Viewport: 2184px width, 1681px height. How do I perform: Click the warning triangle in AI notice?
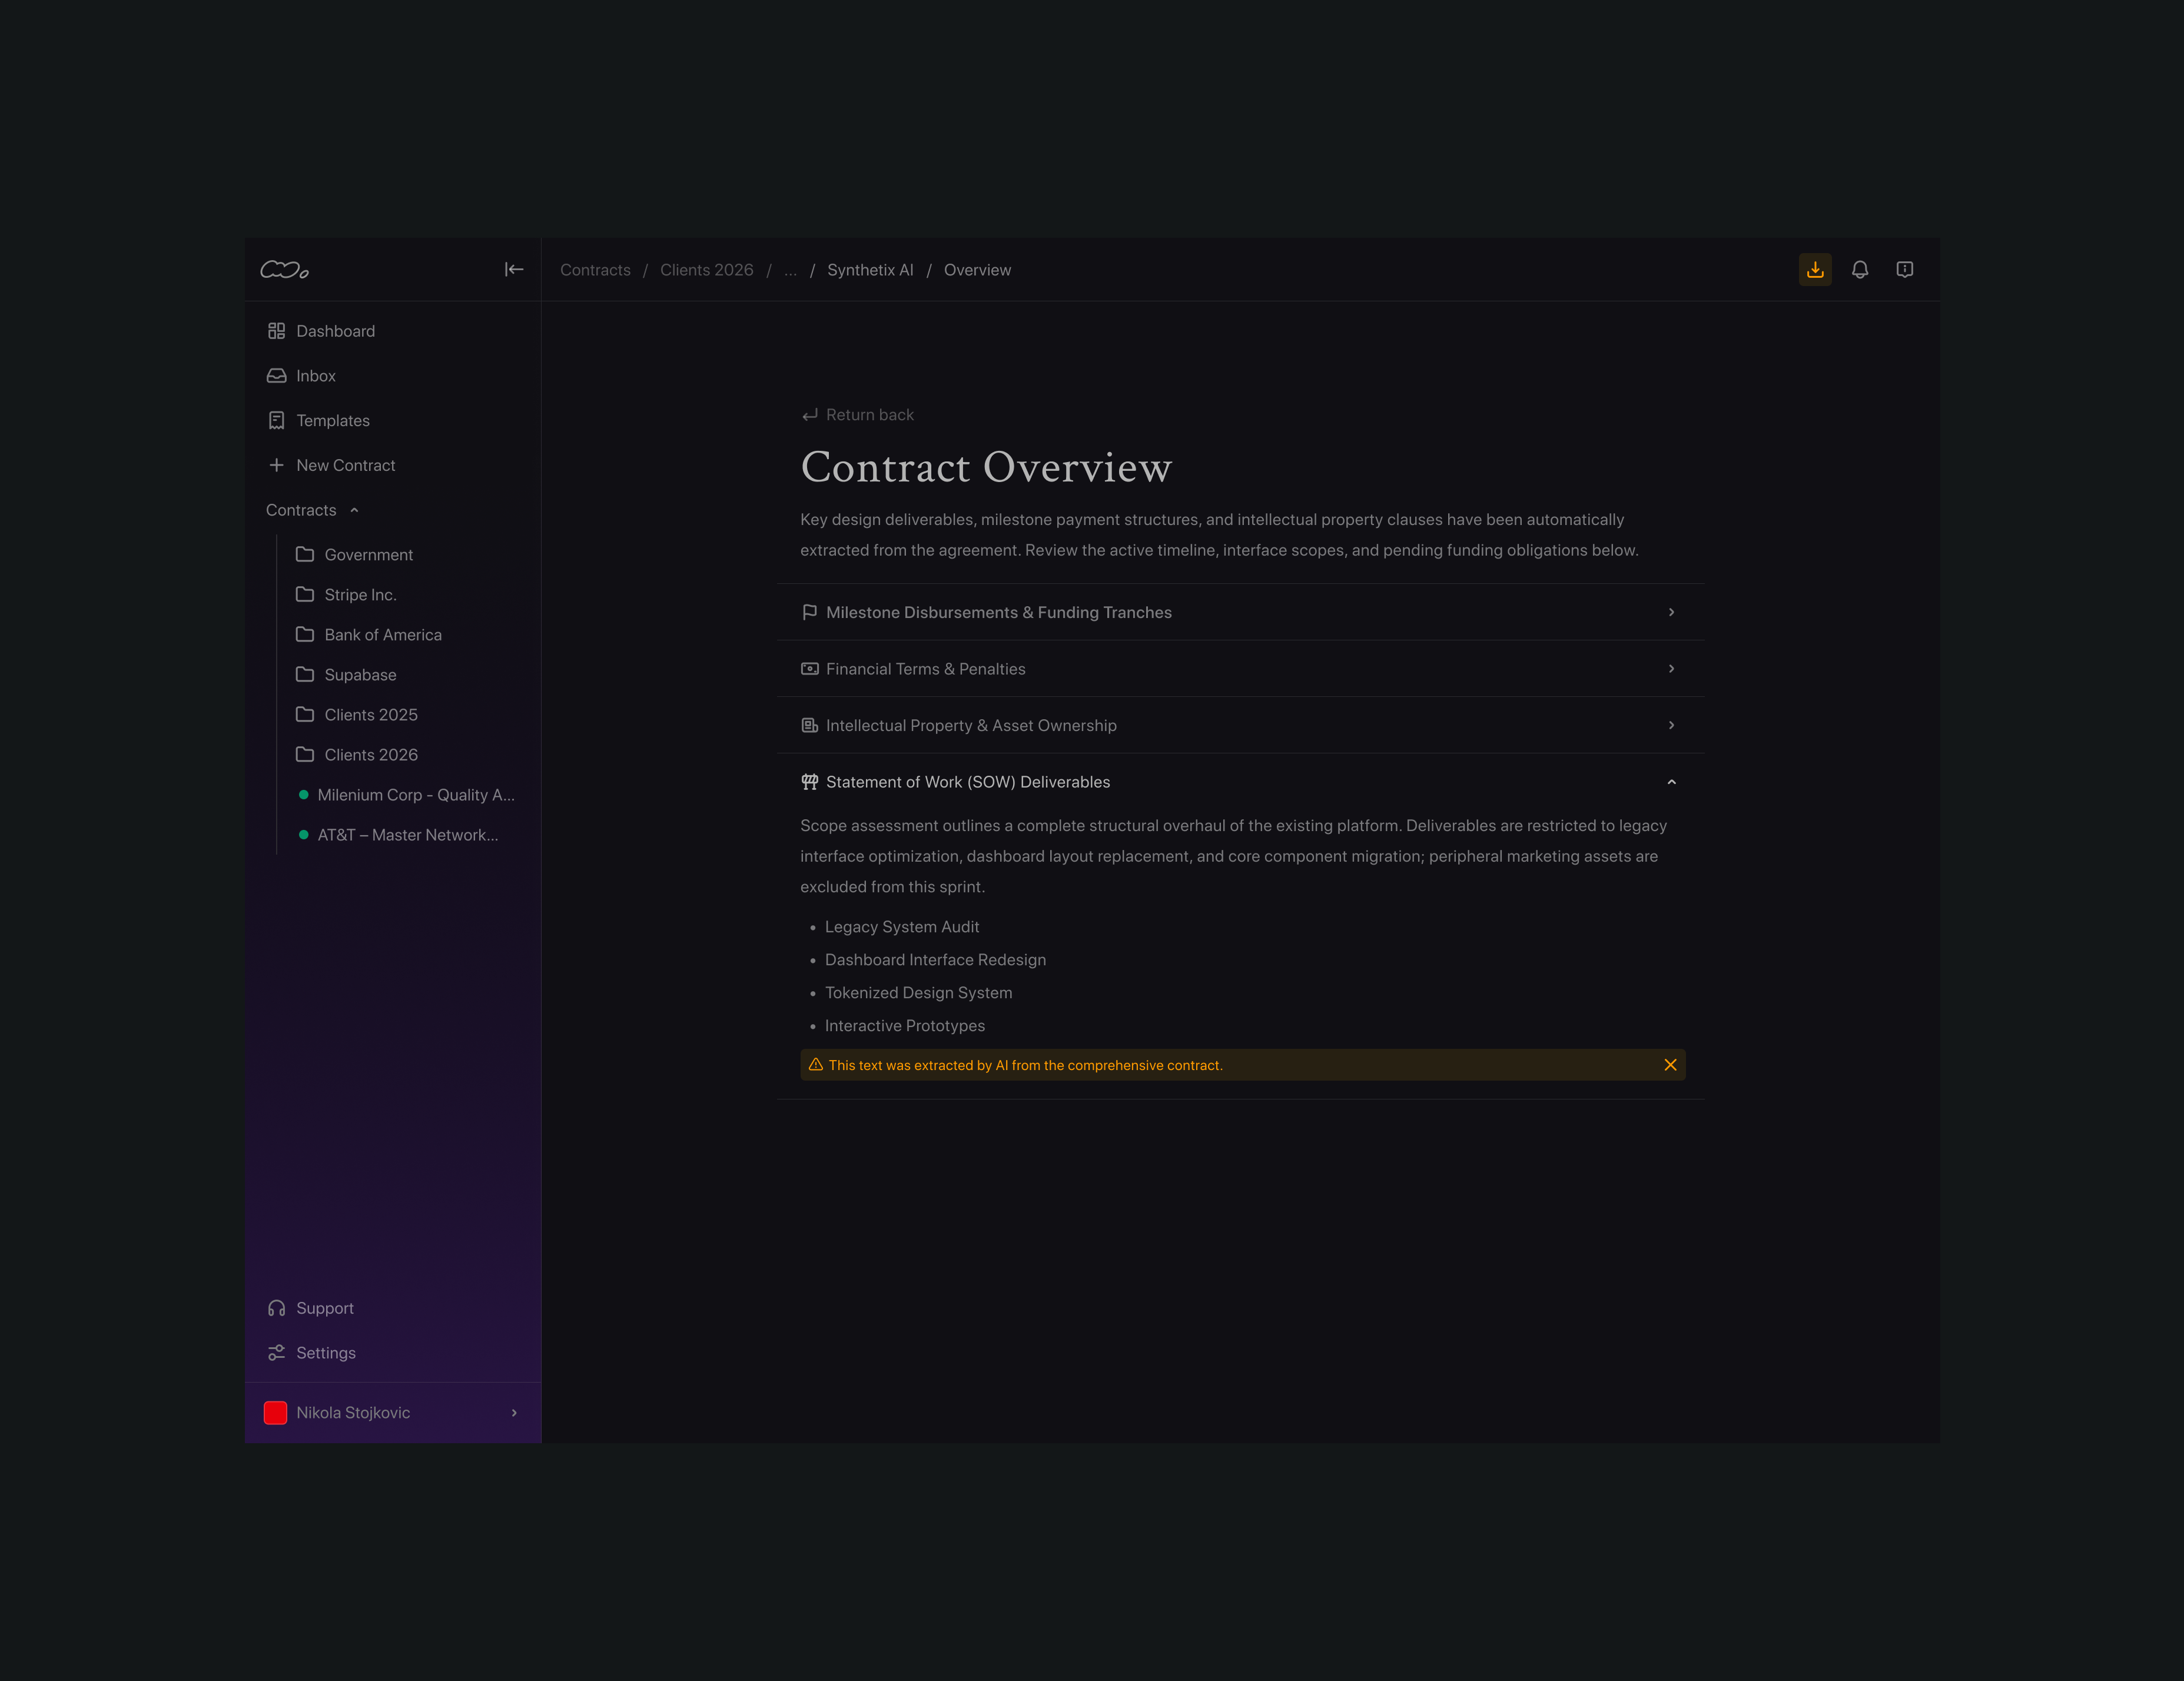[x=816, y=1065]
